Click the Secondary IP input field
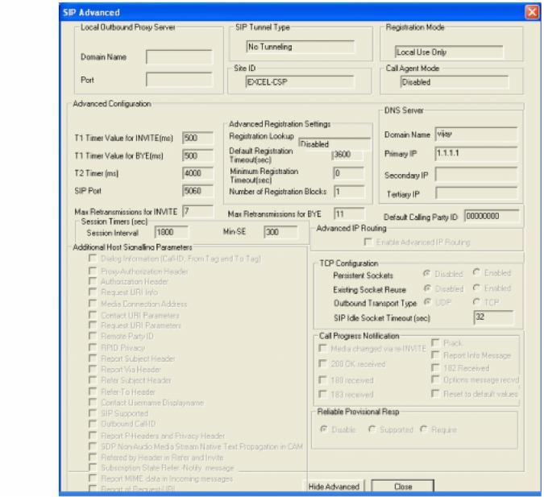 pos(473,174)
